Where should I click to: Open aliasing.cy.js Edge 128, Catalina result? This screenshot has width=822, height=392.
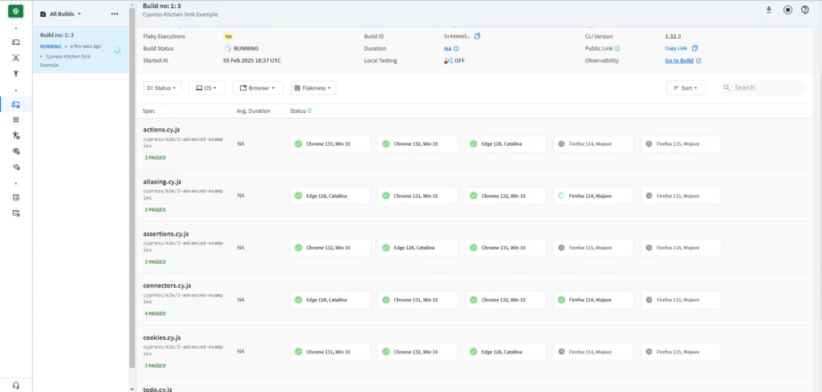pos(330,196)
